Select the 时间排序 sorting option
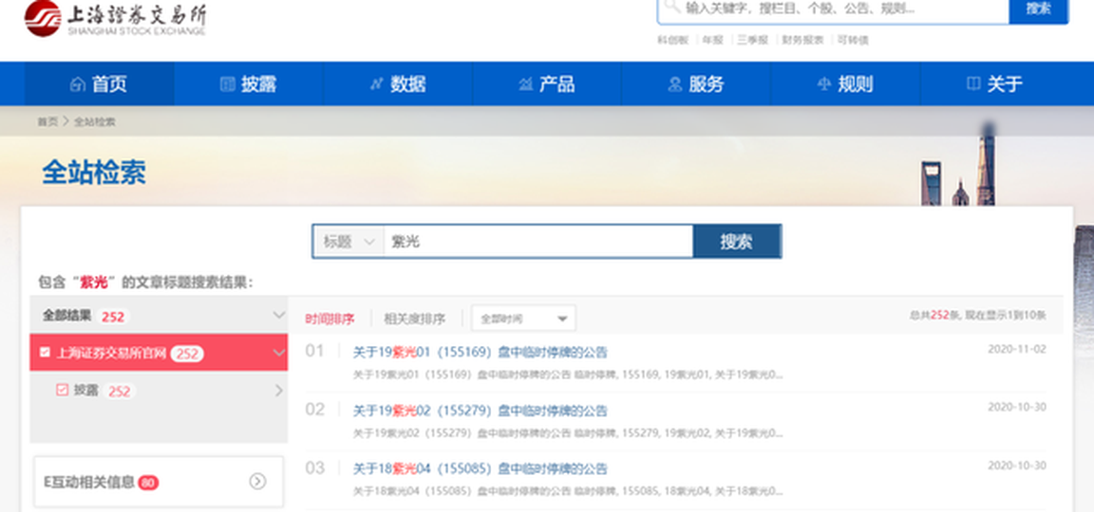Screen dimensions: 1094x512 coord(330,319)
